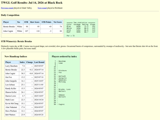The image size is (160, 120).
Task: Click the 12 : Pitchure entry
Action: tap(60, 71)
